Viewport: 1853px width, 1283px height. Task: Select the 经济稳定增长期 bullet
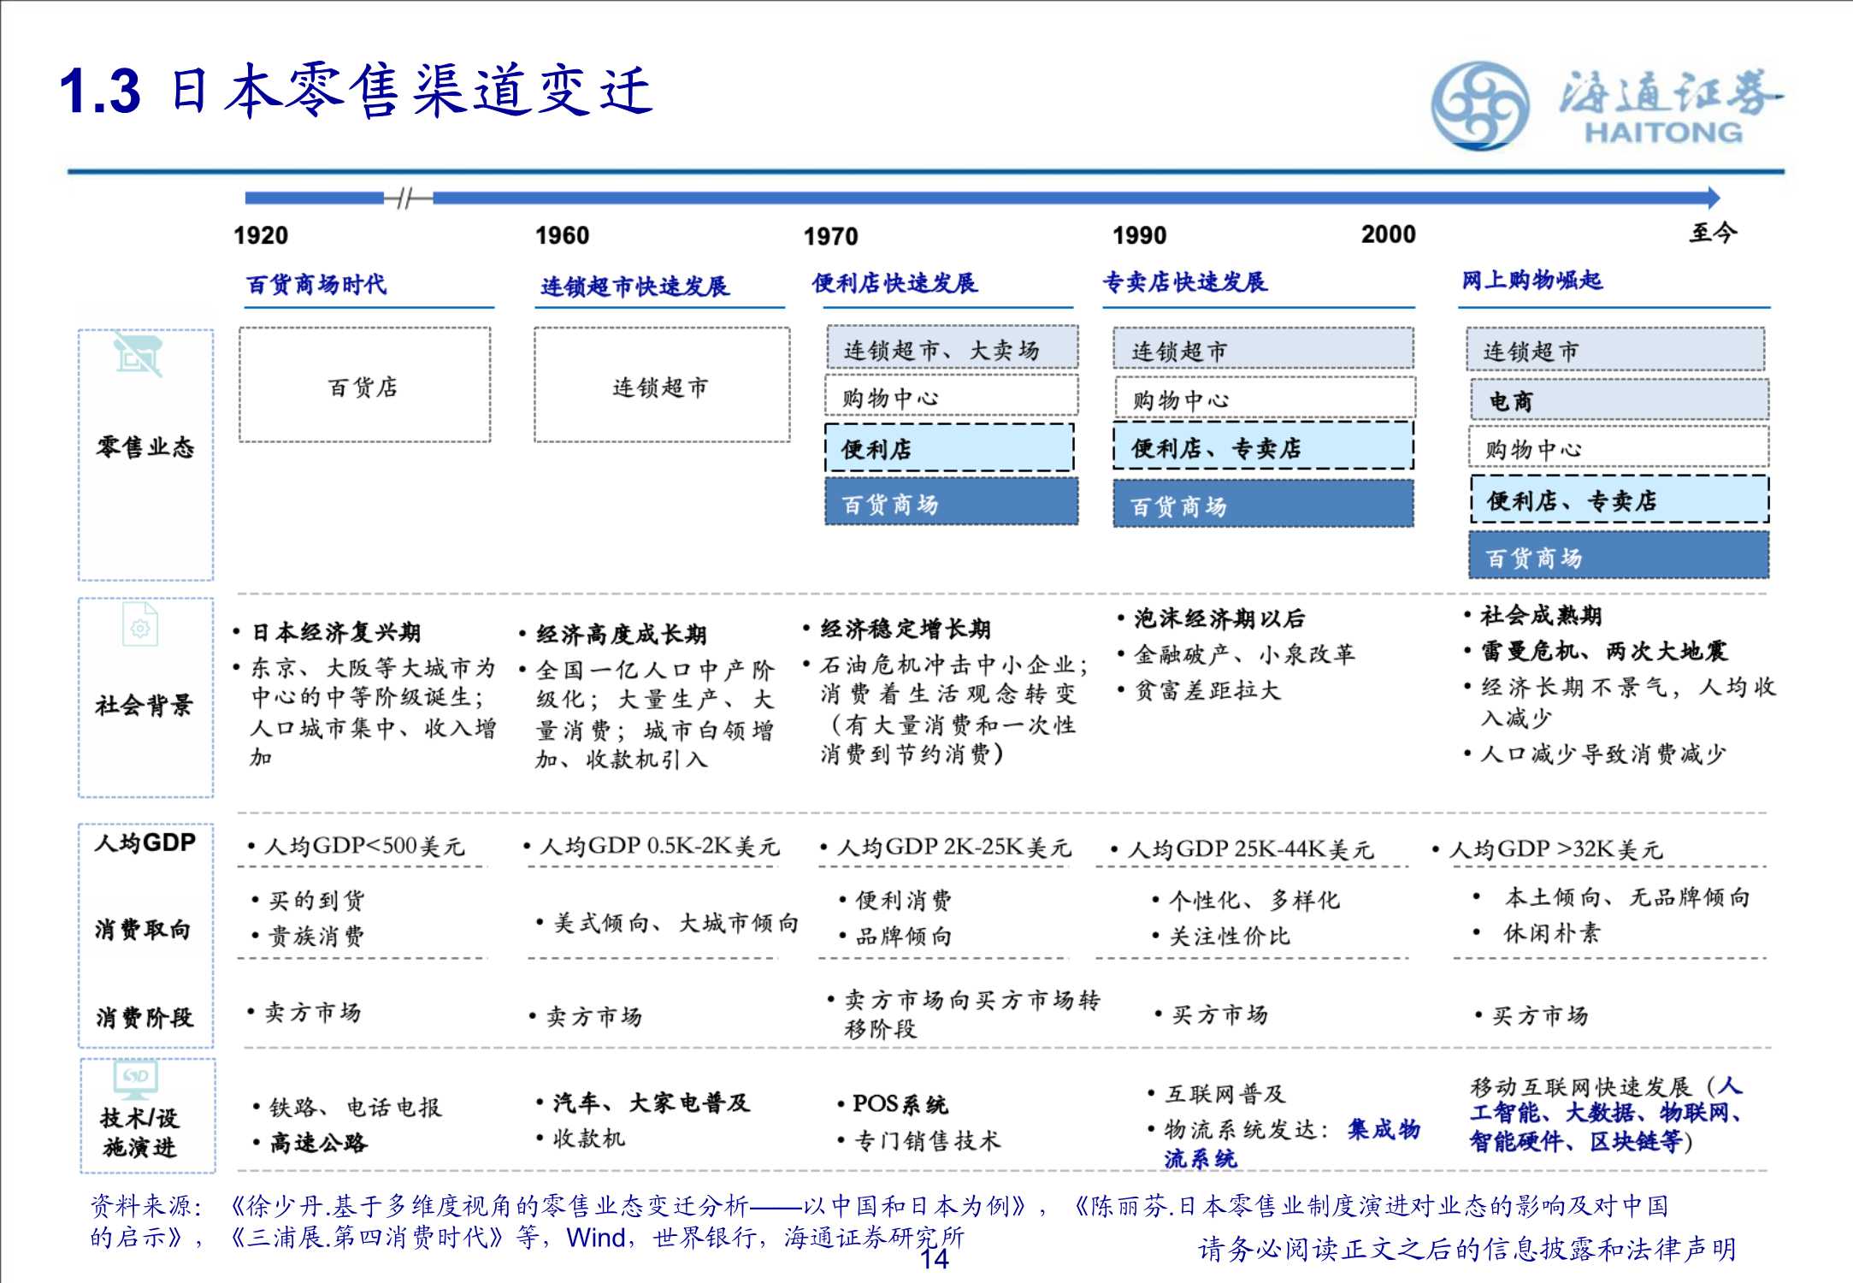pos(906,629)
